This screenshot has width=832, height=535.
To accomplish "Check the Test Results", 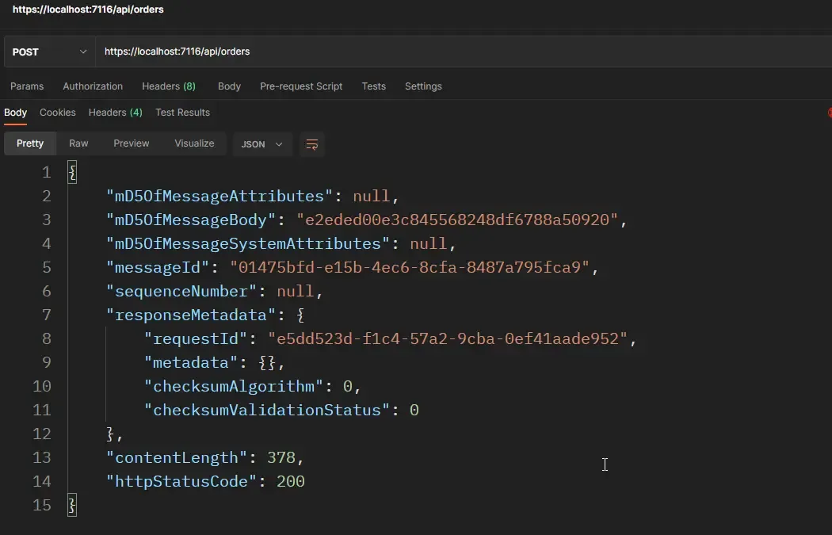I will pos(182,112).
